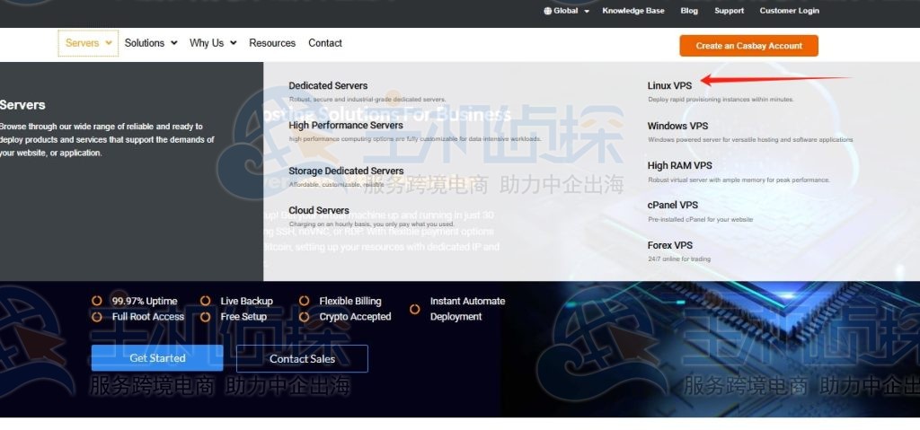Click 'Browse through our wide range' paragraph
Screen dimensions: 920x430
pos(107,140)
